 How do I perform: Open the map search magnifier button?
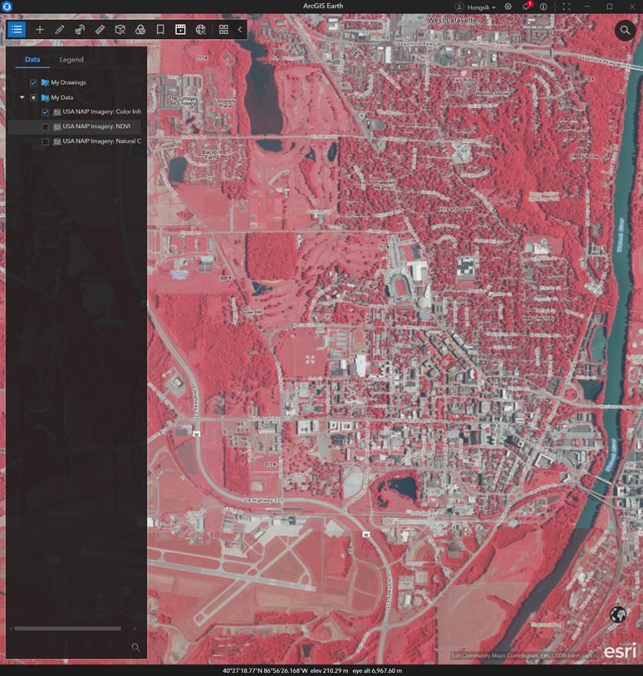625,30
